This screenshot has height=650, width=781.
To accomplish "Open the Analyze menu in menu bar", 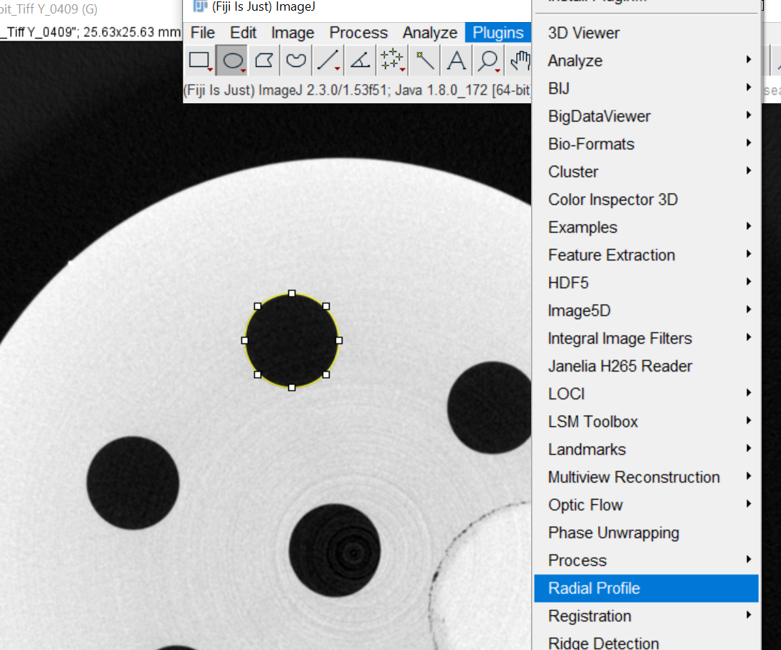I will (430, 33).
